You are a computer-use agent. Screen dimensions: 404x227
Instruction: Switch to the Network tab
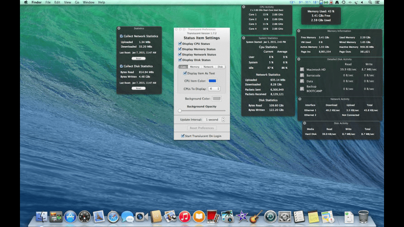208,67
